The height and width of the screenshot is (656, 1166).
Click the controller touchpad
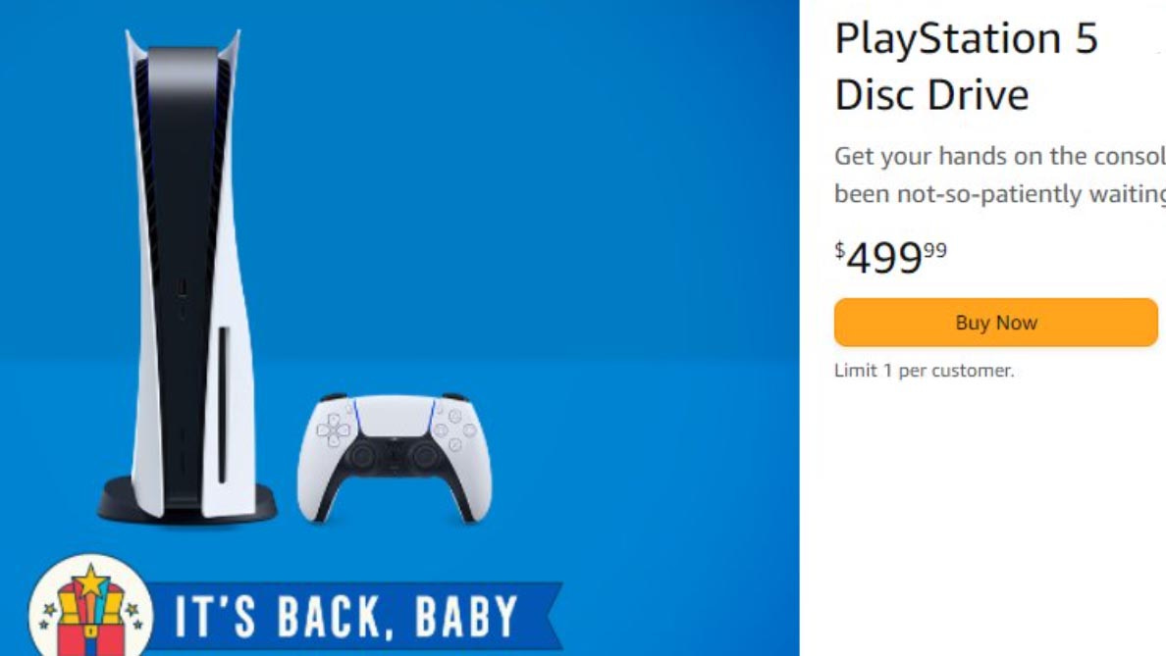tap(393, 417)
